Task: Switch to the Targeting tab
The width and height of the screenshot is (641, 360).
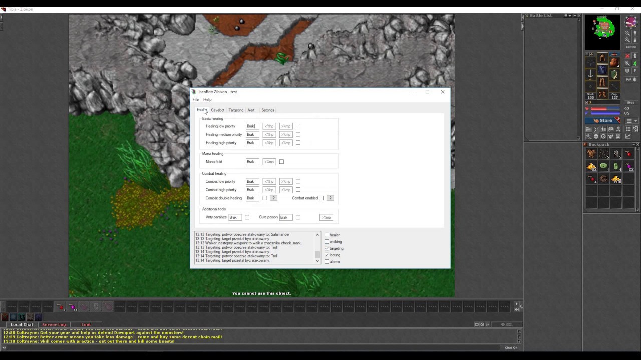Action: click(x=236, y=110)
